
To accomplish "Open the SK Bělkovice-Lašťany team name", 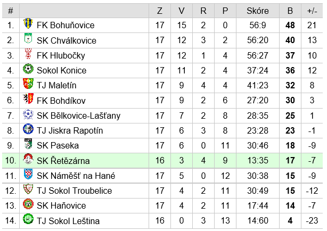I will 78,115.
